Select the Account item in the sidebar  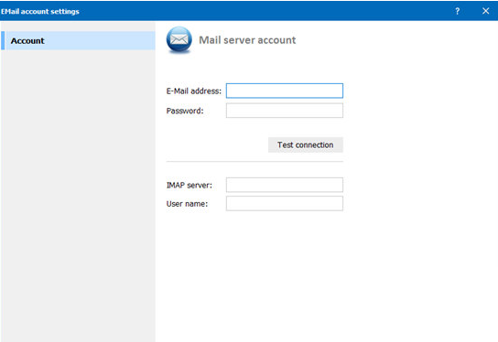78,40
